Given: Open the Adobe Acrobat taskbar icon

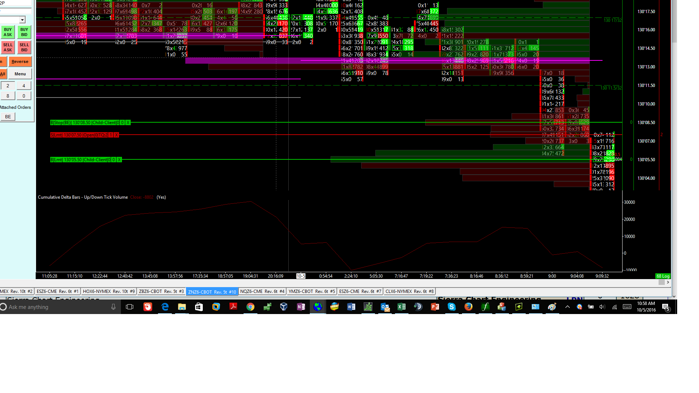Looking at the screenshot, I should 233,307.
